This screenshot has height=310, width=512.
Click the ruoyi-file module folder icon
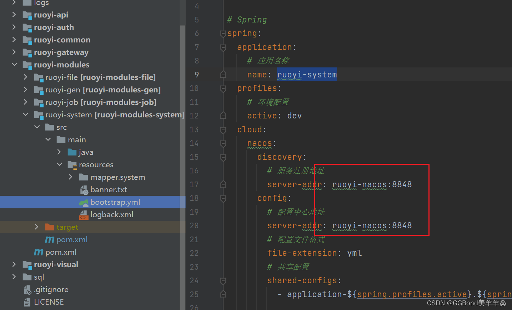tap(39, 78)
